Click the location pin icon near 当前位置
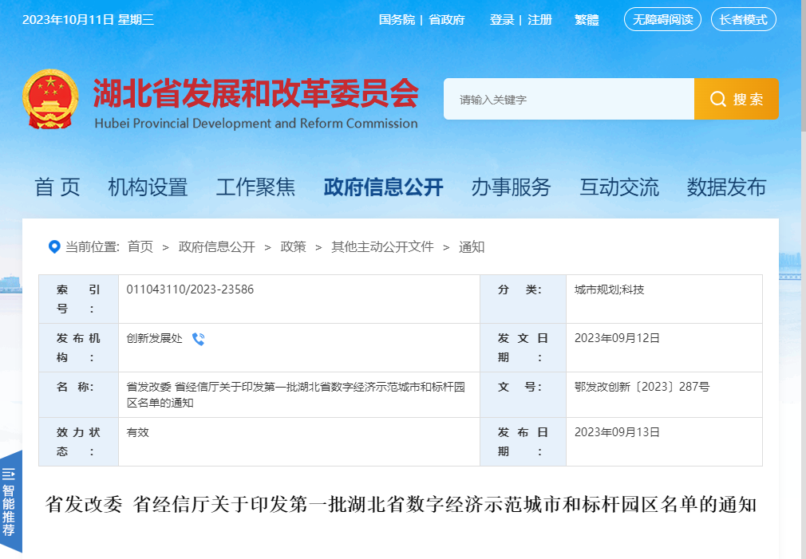This screenshot has height=559, width=806. [x=54, y=247]
